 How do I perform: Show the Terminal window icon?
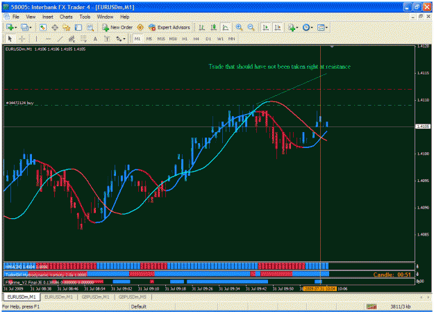(78, 27)
